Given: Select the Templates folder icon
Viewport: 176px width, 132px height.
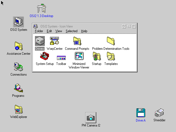Looking at the screenshot, I should (111, 56).
